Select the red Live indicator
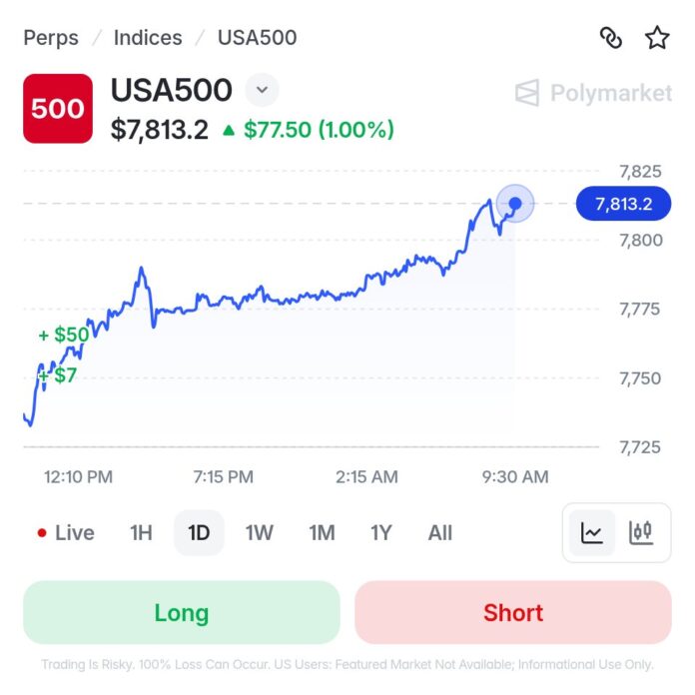The height and width of the screenshot is (695, 695). 66,533
